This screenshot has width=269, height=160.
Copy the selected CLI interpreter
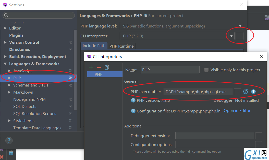[107, 67]
